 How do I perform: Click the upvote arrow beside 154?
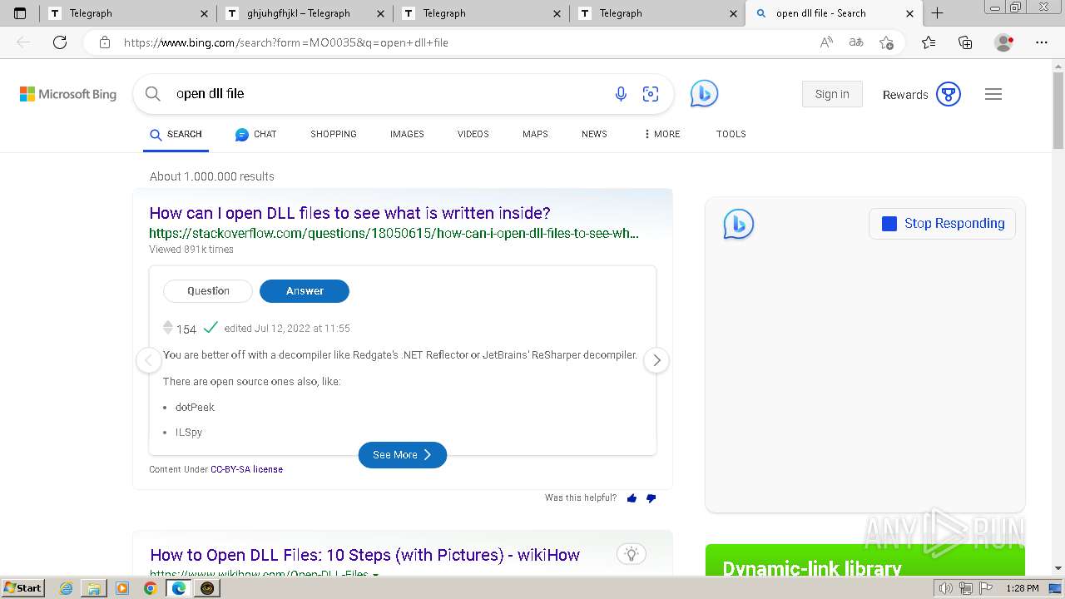167,324
